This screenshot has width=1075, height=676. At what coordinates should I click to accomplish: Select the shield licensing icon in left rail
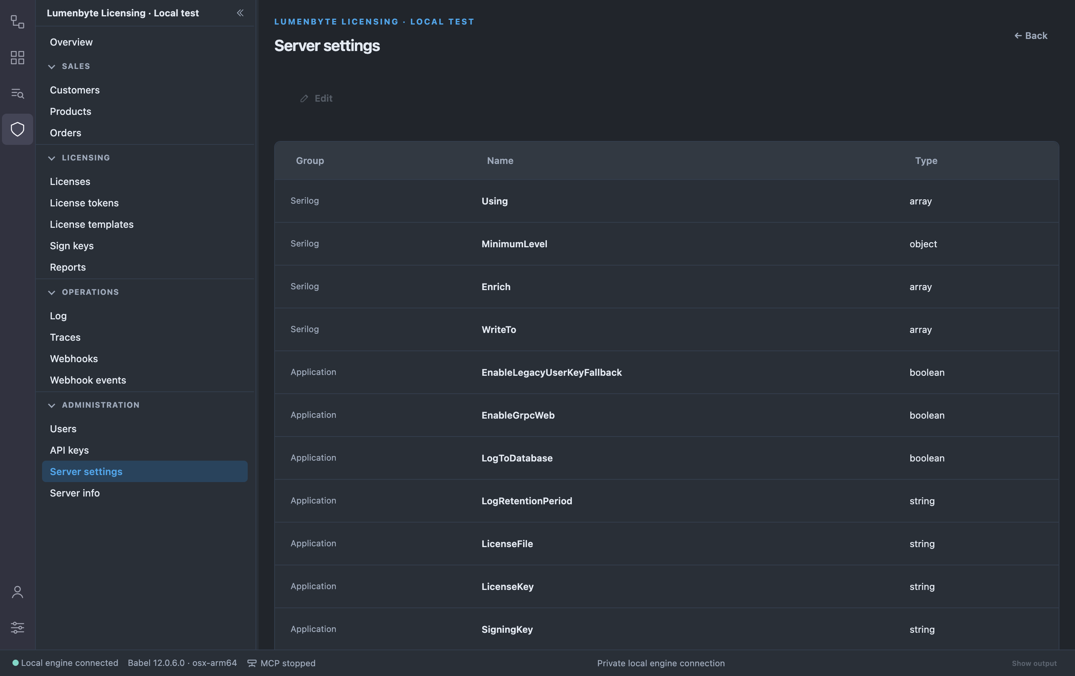(x=18, y=129)
